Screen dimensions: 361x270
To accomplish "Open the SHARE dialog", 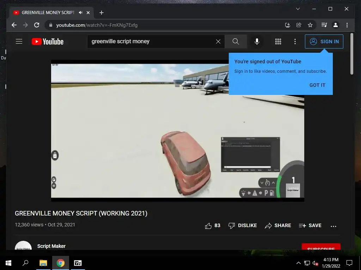I will [278, 226].
